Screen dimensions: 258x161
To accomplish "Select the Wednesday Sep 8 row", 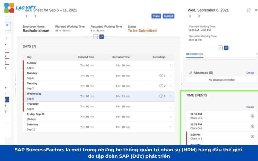I will coord(97,96).
